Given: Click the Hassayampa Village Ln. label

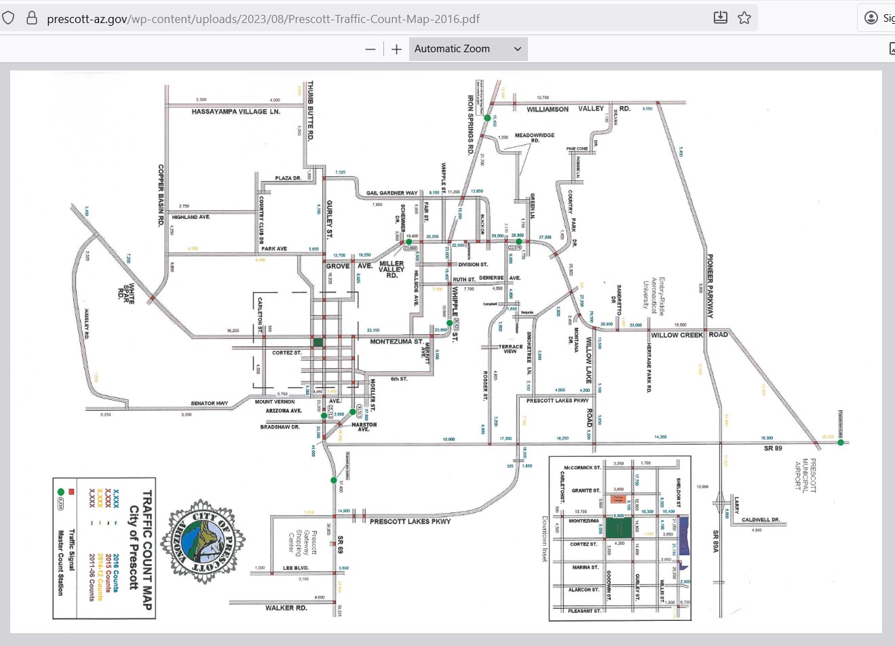Looking at the screenshot, I should point(235,112).
